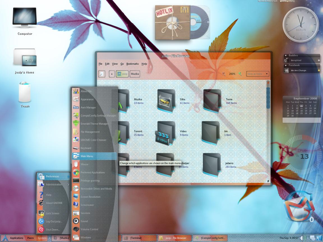Open About Me in Preferences menu

94,91
